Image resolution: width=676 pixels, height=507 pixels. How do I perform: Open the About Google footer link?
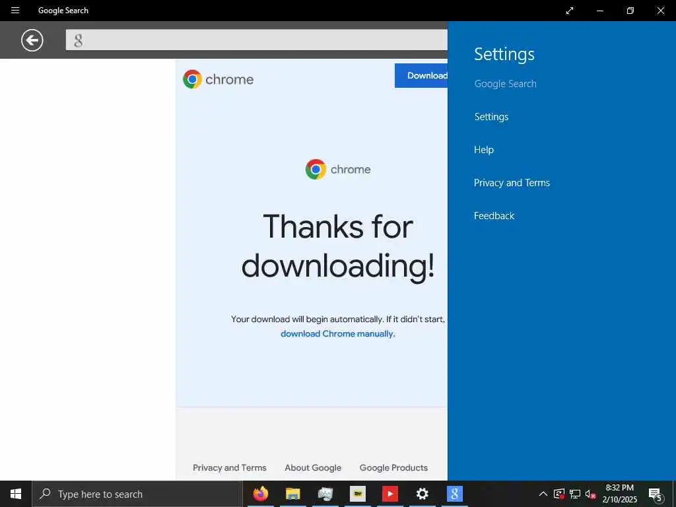point(313,468)
